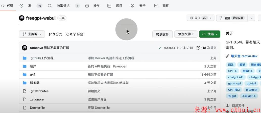
Task: Select the gpt-4-api topic tag
Action: (234, 83)
